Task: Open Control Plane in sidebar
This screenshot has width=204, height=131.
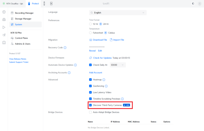Action: click(25, 38)
